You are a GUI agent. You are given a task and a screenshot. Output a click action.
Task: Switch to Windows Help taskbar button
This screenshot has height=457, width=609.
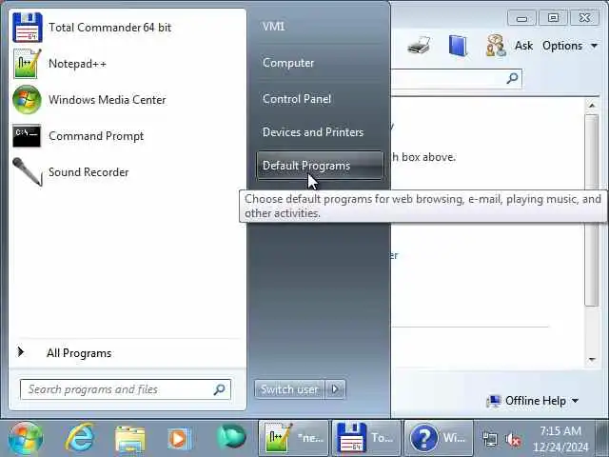pos(439,438)
